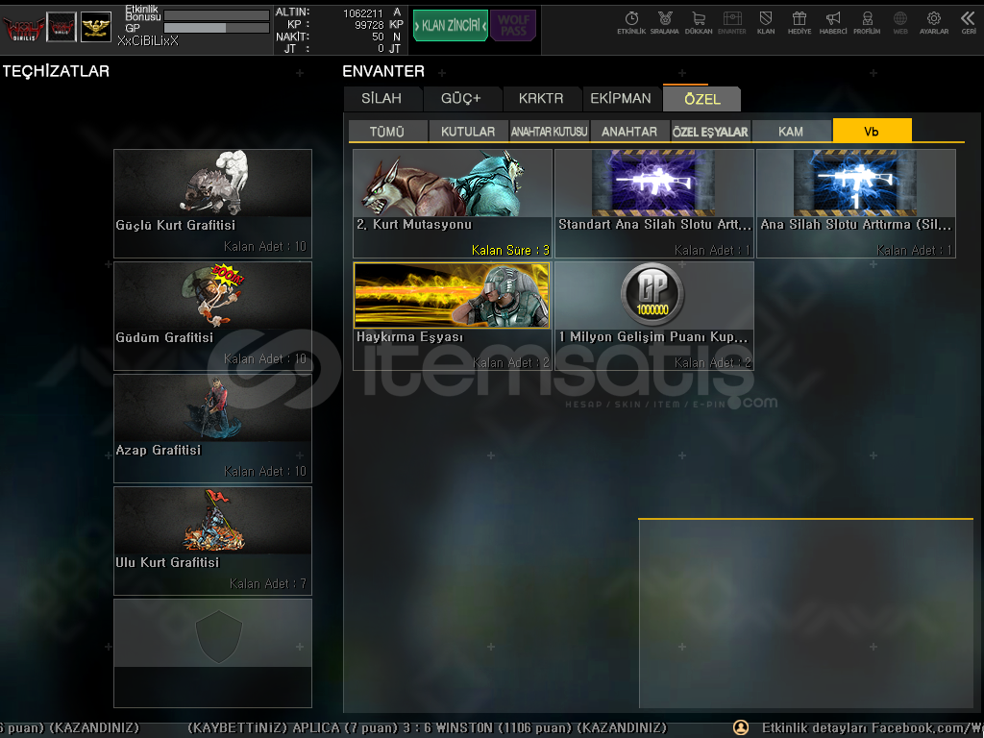Click the KP value 99728
Viewport: 984px width, 738px height.
tap(369, 25)
